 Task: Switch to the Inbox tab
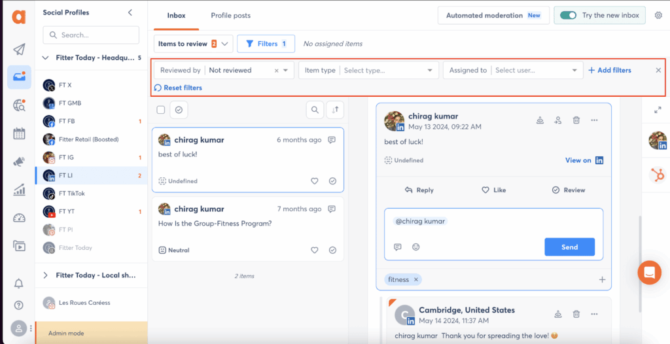(x=176, y=16)
